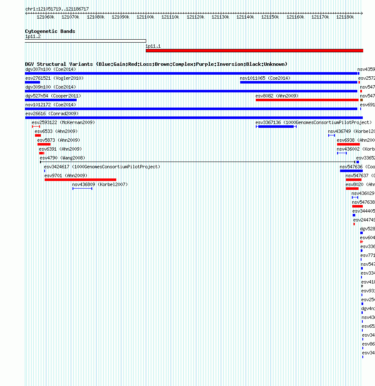Click the esv771 variant label
375x386 pixels.
coord(367,256)
